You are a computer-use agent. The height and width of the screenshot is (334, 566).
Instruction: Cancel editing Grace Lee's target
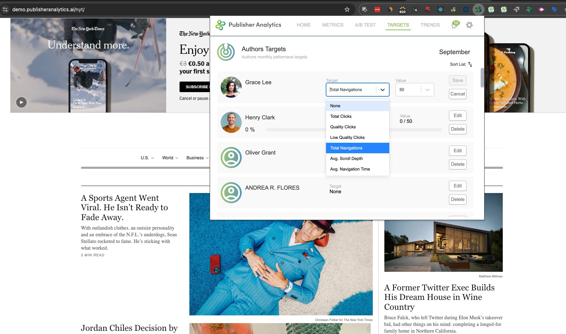458,94
